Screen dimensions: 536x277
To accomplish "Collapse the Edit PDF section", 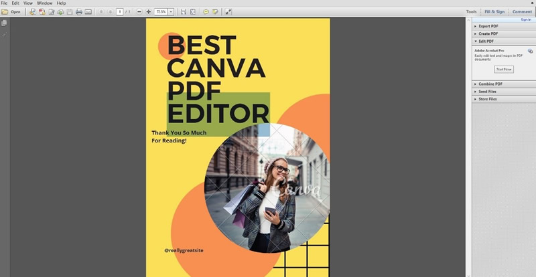I will pyautogui.click(x=504, y=41).
